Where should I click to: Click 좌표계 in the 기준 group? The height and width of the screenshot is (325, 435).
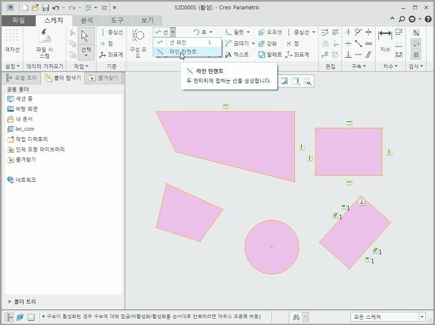(111, 54)
